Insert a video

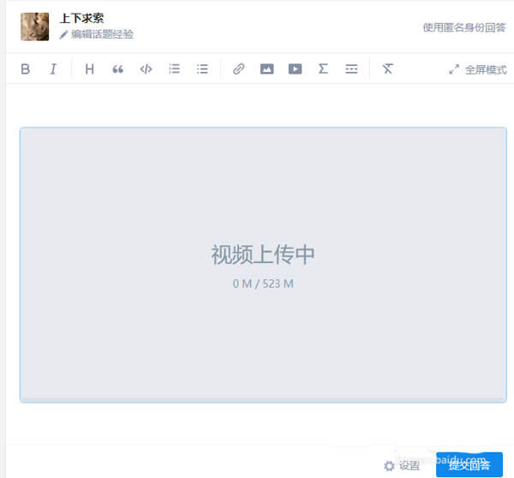tap(295, 69)
